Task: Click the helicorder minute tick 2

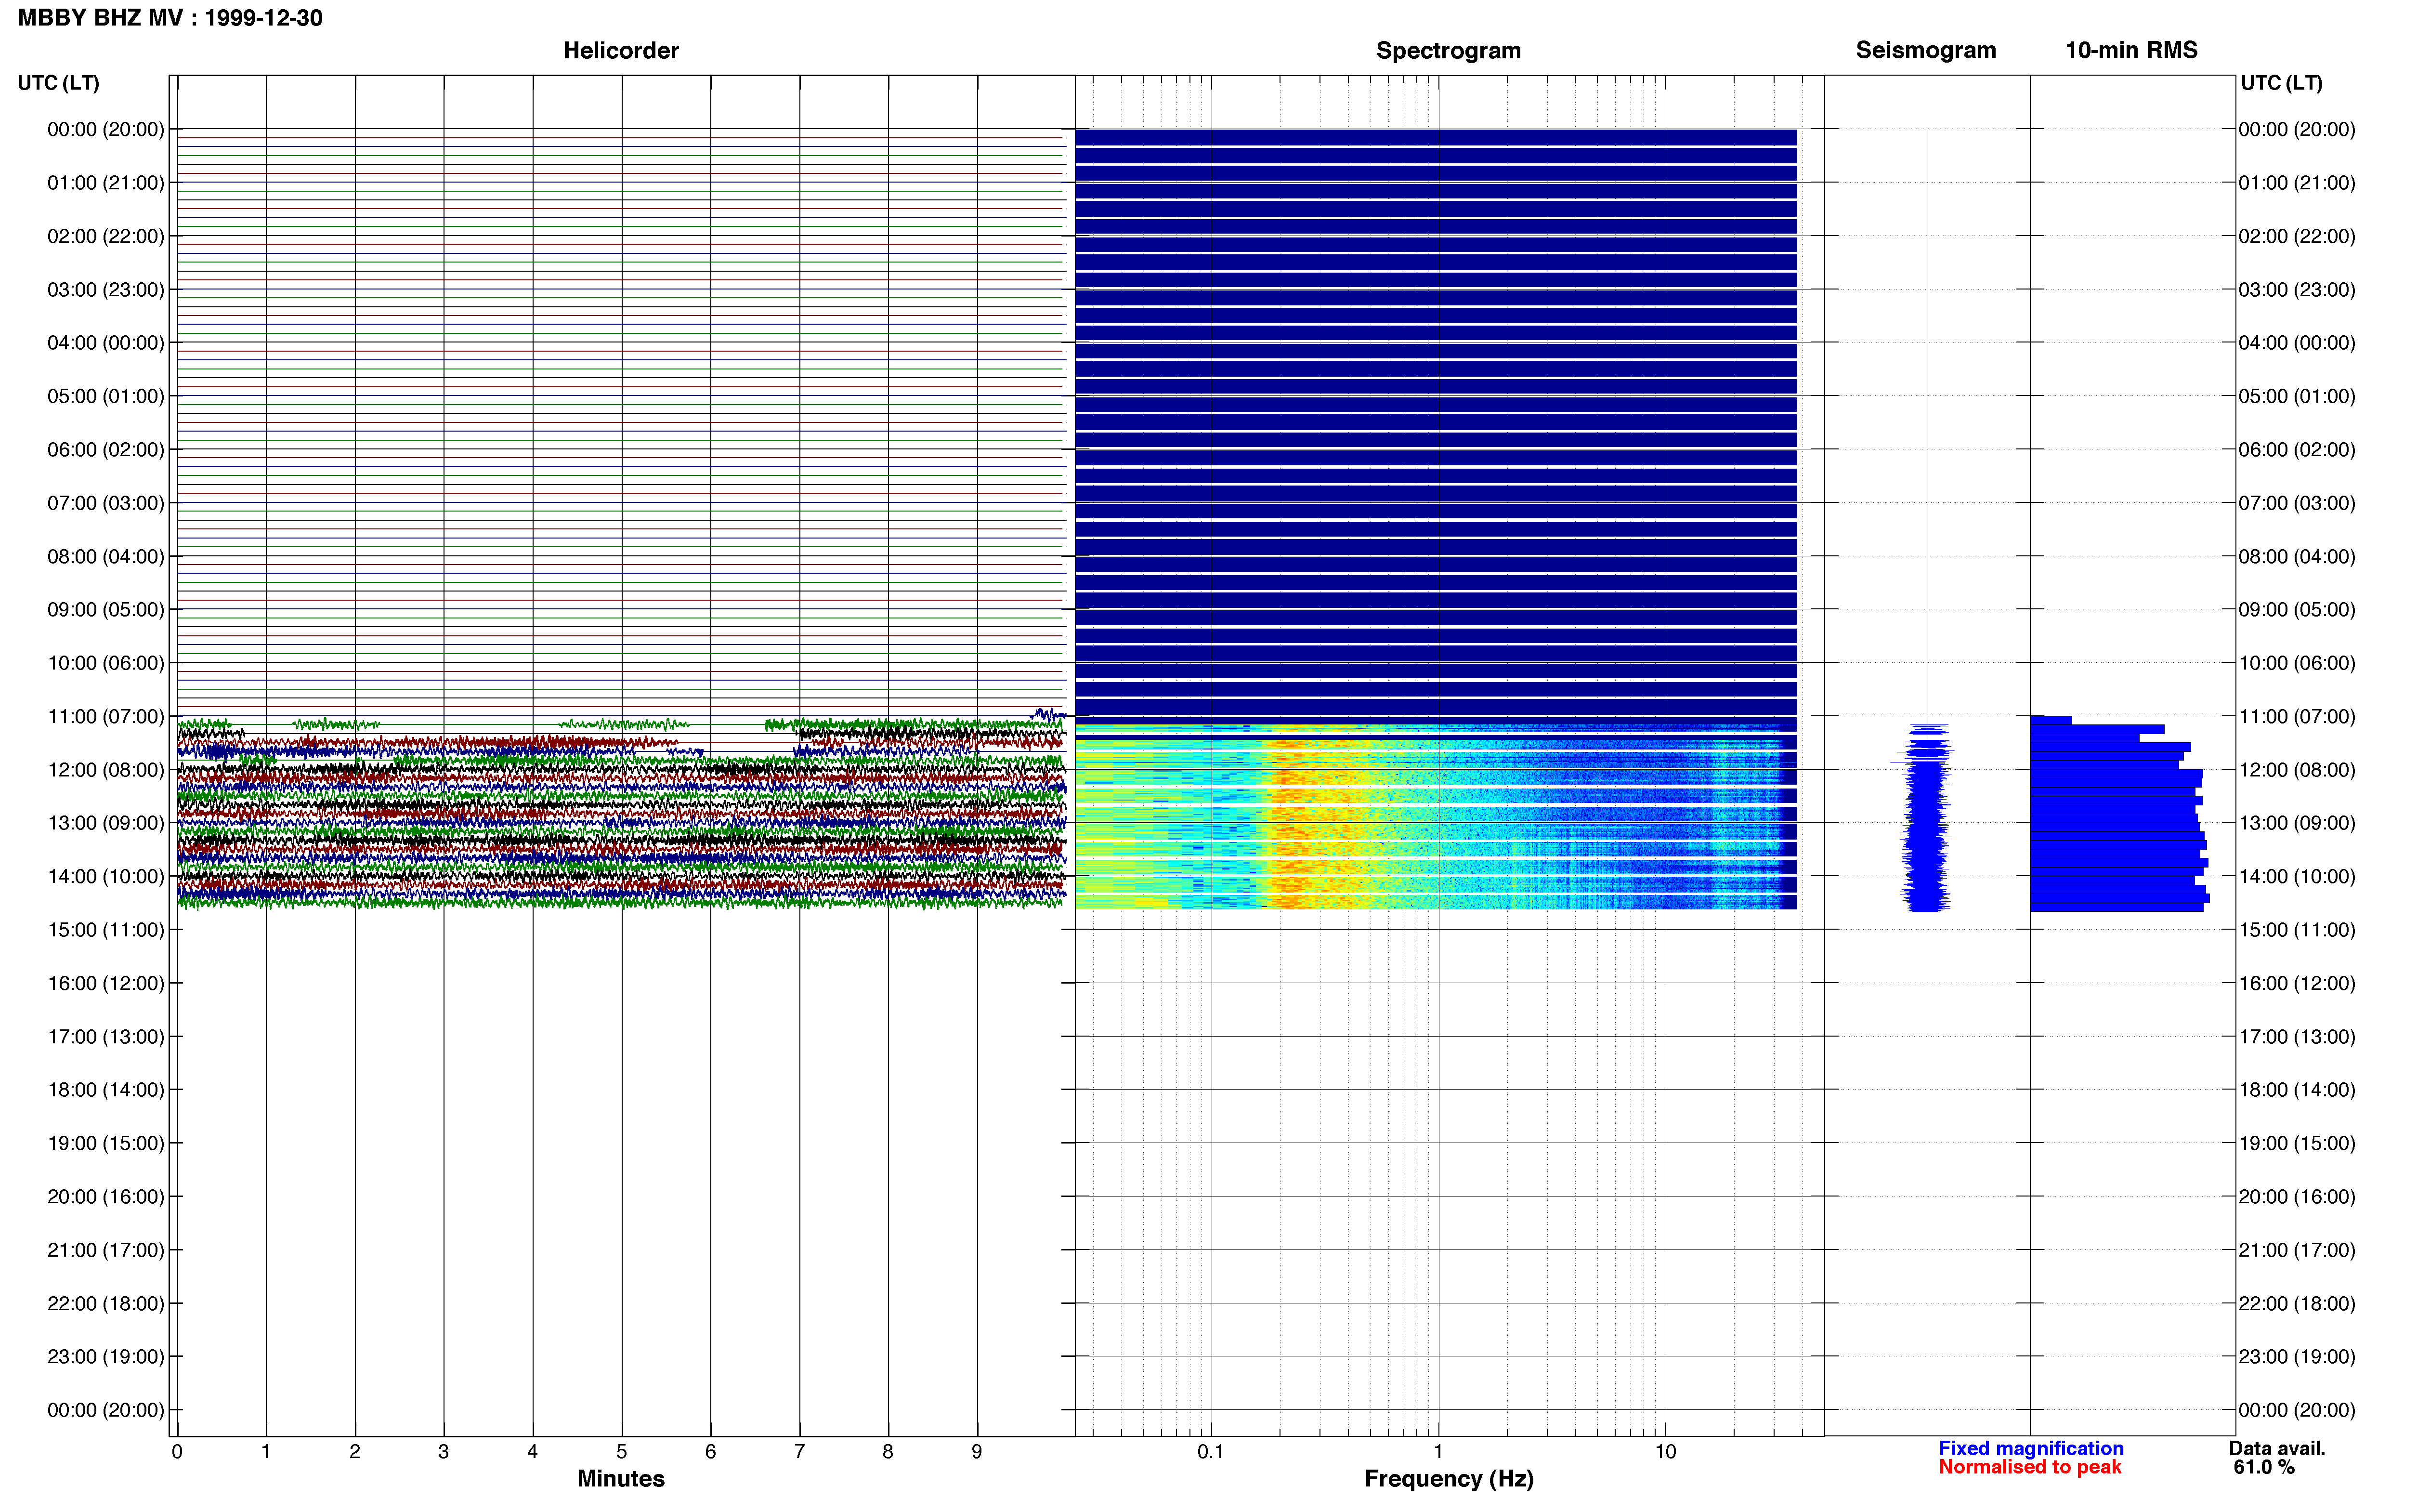Action: [x=355, y=1451]
